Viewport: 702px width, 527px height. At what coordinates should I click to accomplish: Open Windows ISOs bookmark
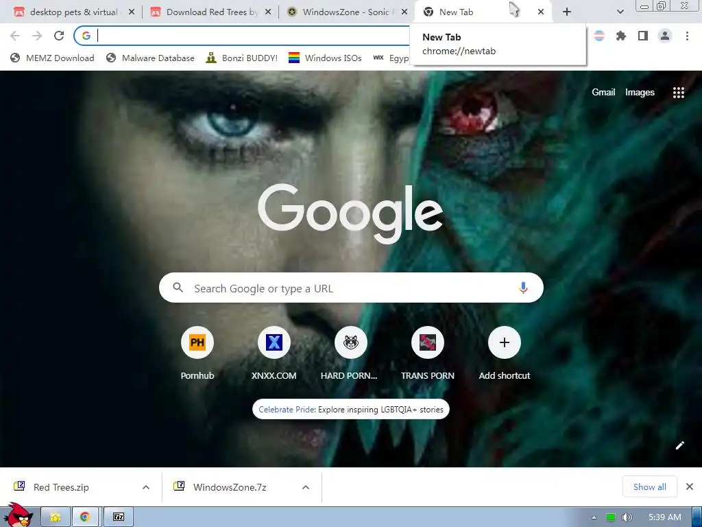coord(325,58)
